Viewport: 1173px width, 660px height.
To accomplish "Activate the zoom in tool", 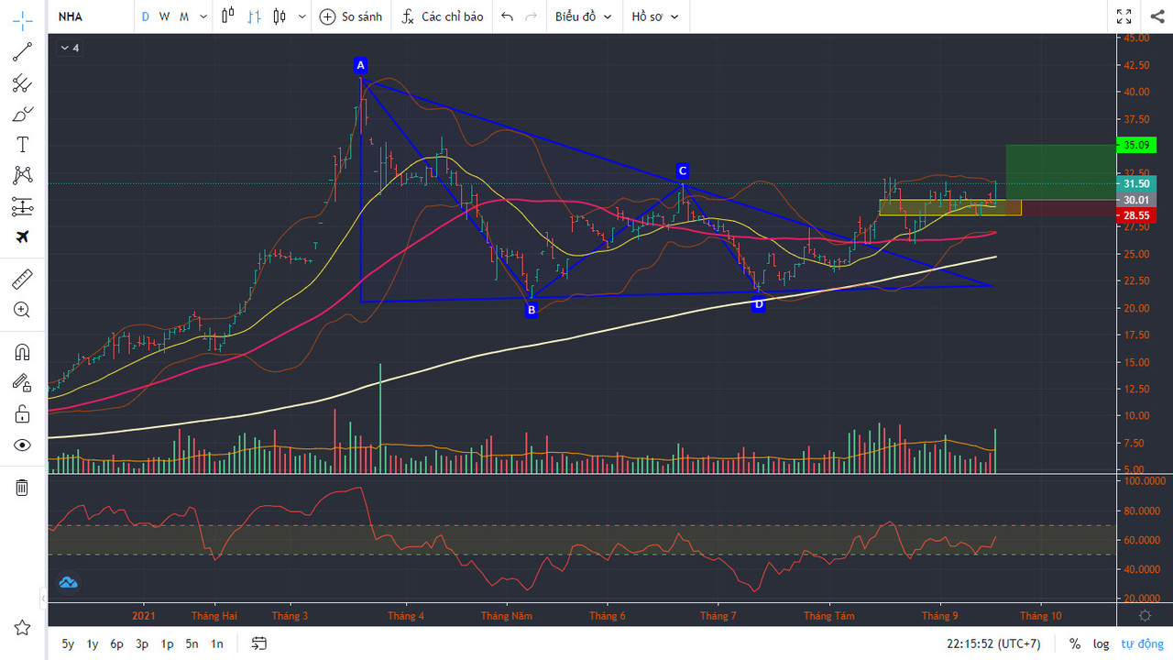I will [22, 310].
